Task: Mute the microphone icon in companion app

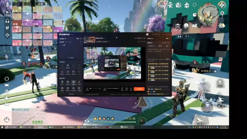Action: 87,88
